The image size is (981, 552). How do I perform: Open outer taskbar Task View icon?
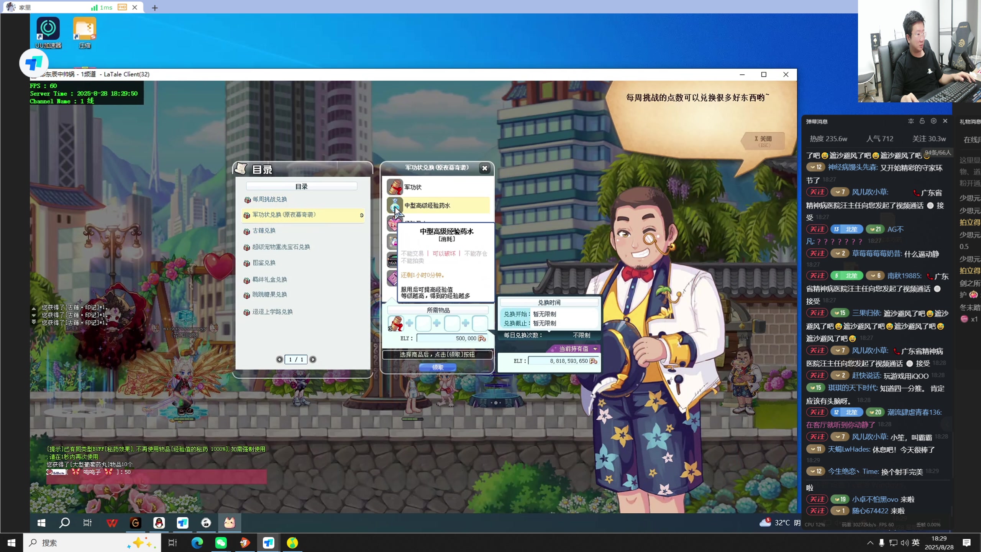click(x=172, y=543)
